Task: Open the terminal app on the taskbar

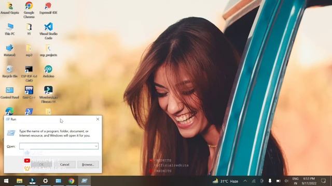Action: click(x=32, y=181)
